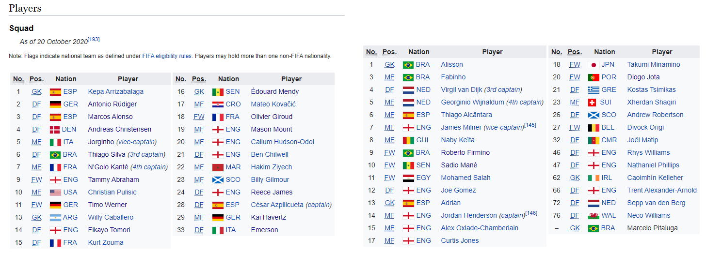
Task: Click the FW abbreviation in Olivier Giroud's row
Action: tap(199, 117)
